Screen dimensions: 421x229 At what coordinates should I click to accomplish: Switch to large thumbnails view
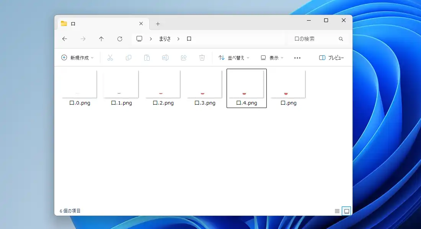pyautogui.click(x=346, y=211)
